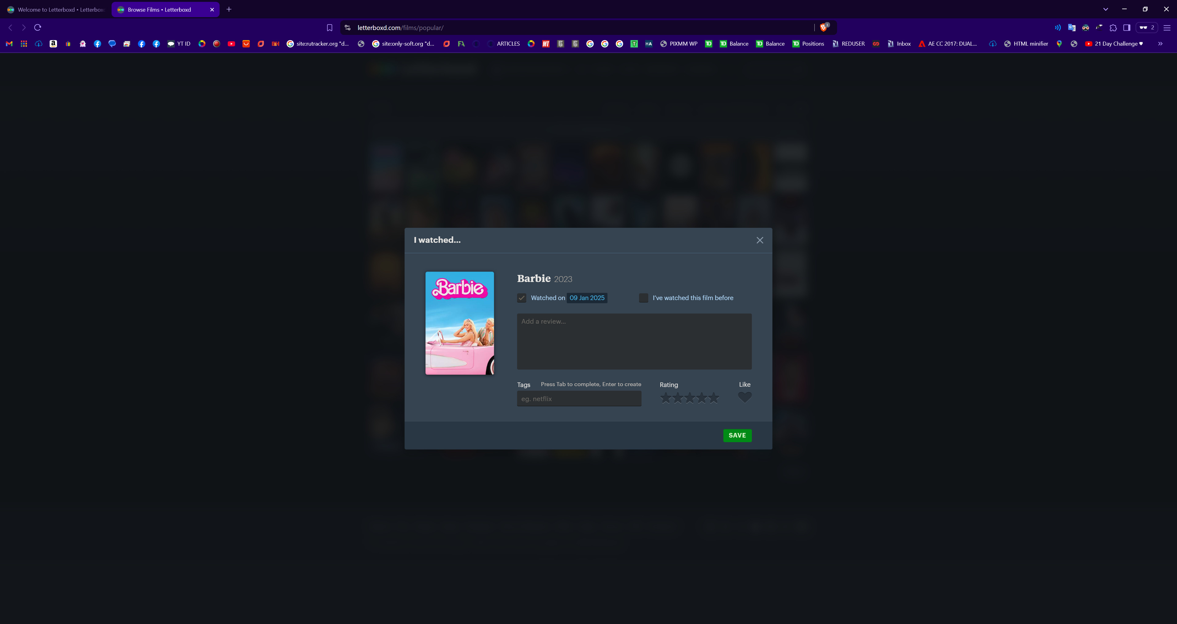The height and width of the screenshot is (624, 1177).
Task: Close the "I watched..." dialog
Action: pos(760,240)
